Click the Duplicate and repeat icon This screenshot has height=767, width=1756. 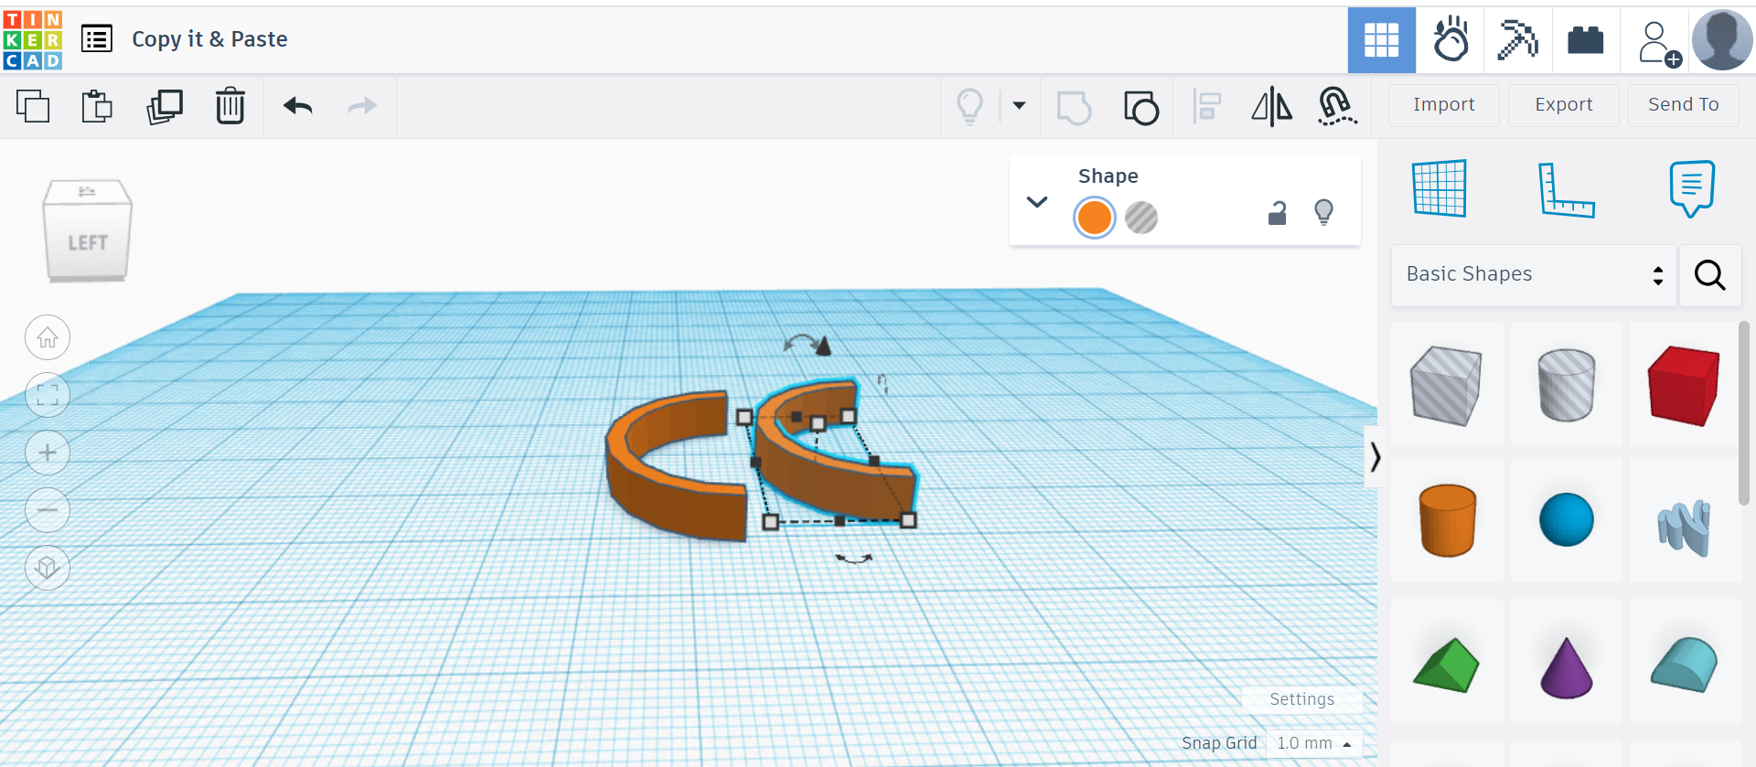coord(165,106)
